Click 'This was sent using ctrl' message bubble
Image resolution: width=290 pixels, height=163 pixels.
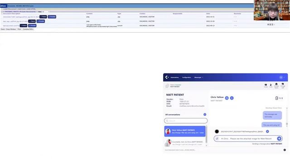[272, 125]
